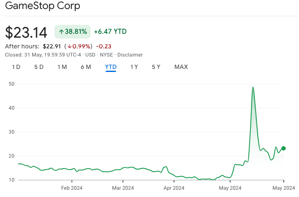Image resolution: width=299 pixels, height=197 pixels.
Task: Select the MAX time range
Action: (181, 67)
